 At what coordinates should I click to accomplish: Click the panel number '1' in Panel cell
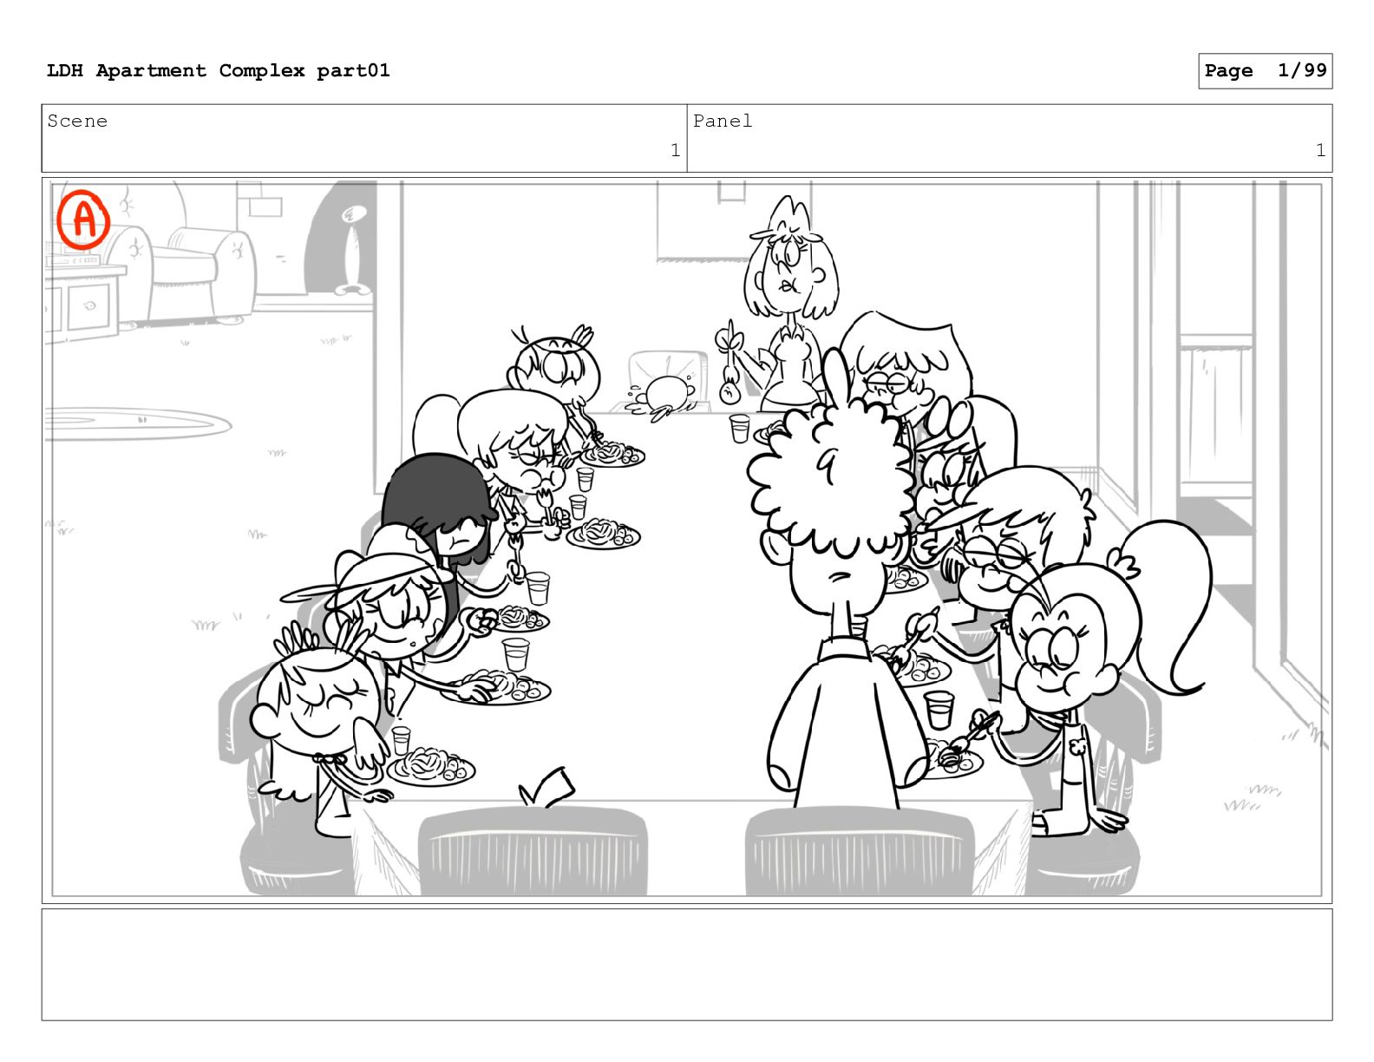click(x=1320, y=151)
